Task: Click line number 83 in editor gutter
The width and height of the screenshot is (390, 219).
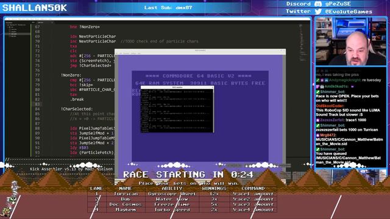Action: coord(37,104)
